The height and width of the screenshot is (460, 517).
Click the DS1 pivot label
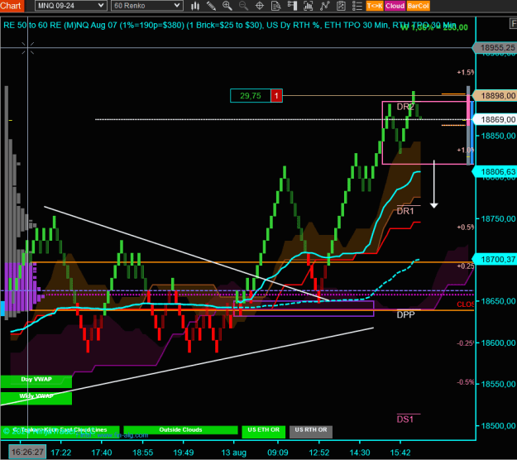(405, 419)
